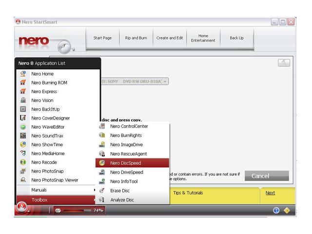Click the Nero DiscSpeed disc icon
The width and height of the screenshot is (312, 234).
click(x=102, y=163)
